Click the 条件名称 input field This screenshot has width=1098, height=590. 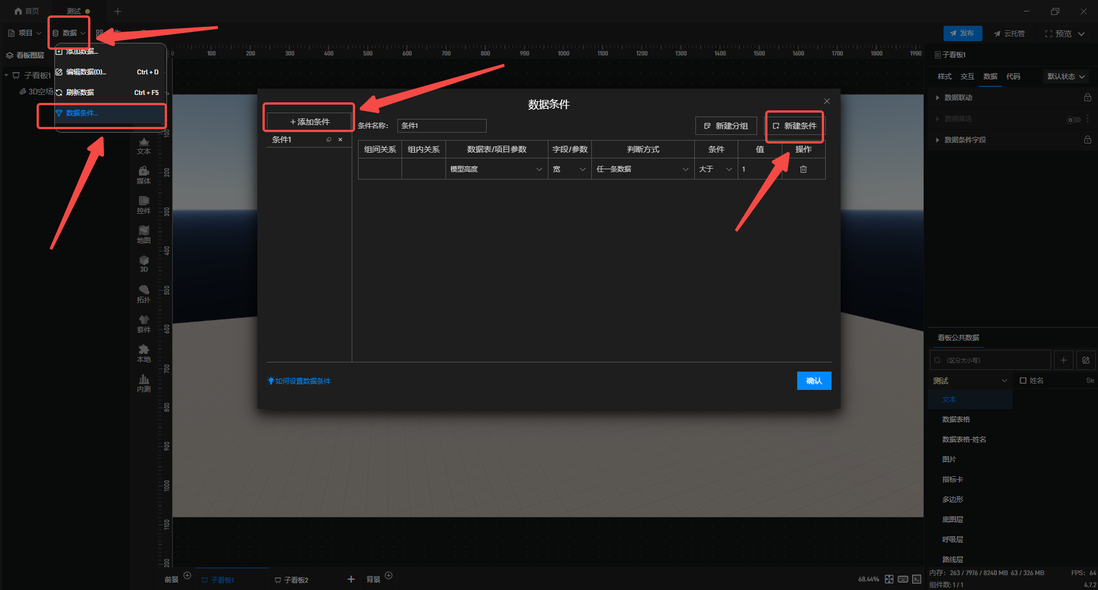point(441,126)
